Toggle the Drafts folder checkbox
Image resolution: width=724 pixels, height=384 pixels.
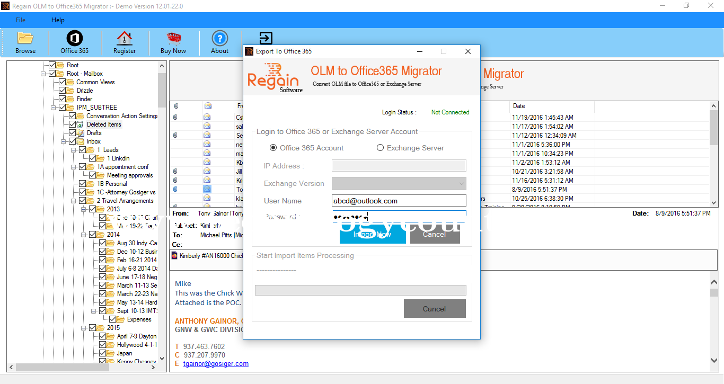click(73, 133)
